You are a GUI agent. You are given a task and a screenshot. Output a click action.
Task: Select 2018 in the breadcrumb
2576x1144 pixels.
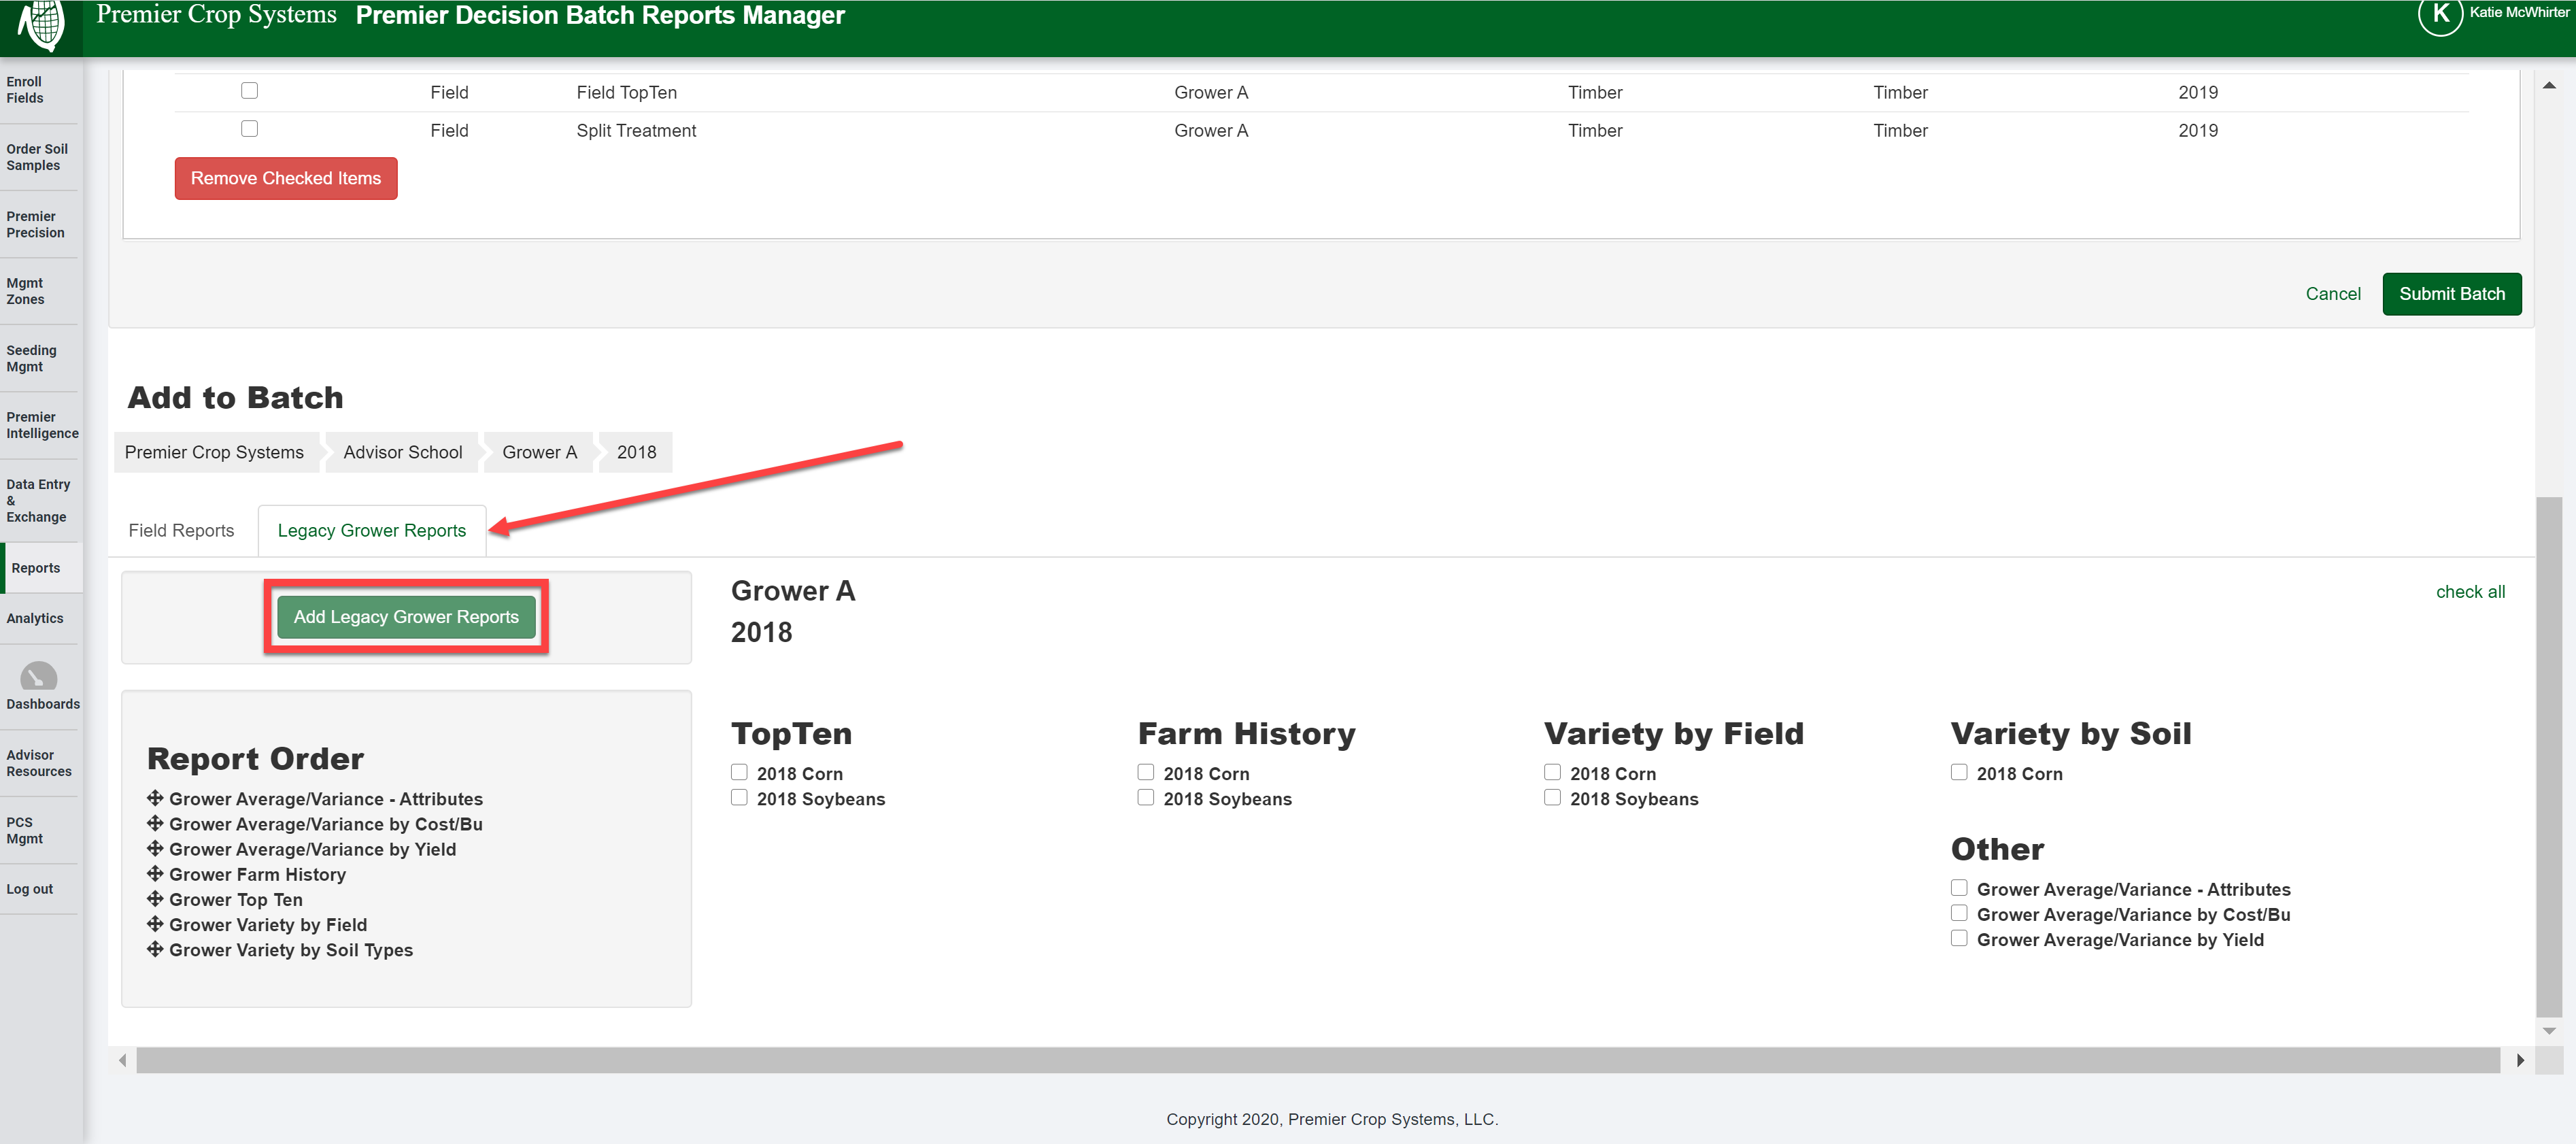click(x=635, y=452)
